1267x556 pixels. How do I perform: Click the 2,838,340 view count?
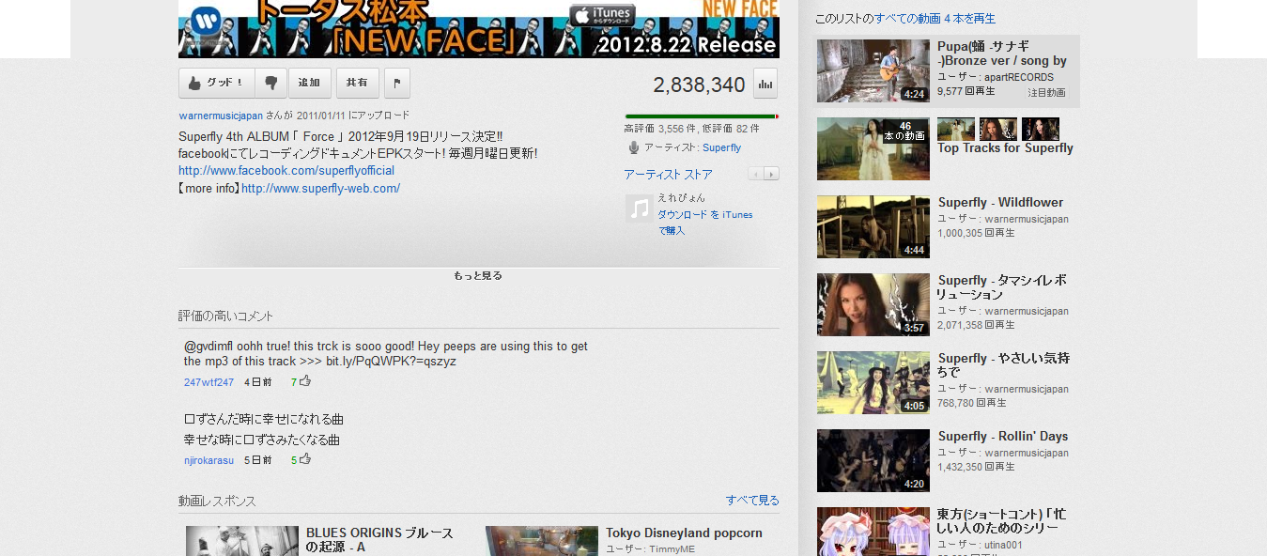(x=699, y=85)
